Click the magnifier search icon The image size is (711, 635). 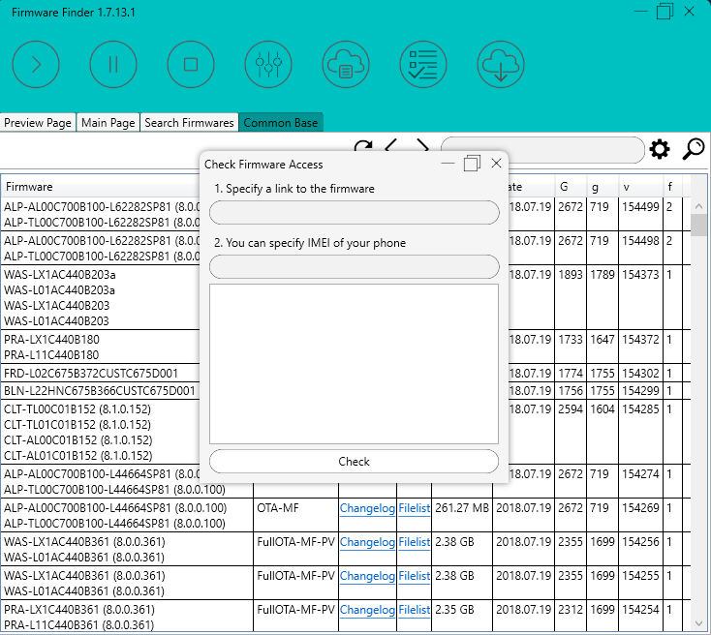[x=694, y=149]
